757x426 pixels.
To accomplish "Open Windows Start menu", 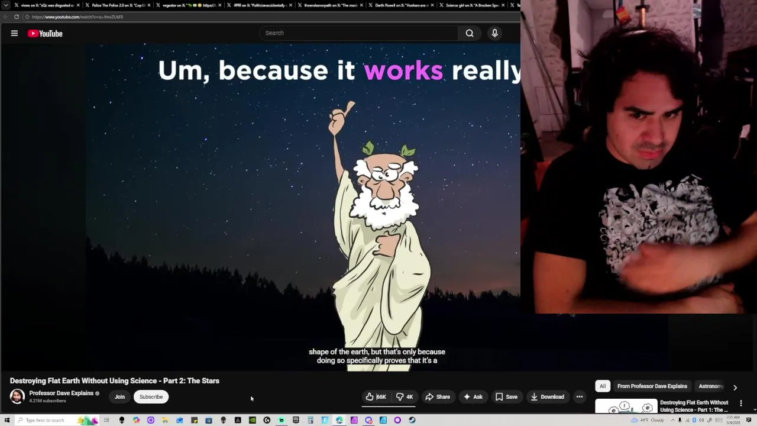I will (7, 420).
